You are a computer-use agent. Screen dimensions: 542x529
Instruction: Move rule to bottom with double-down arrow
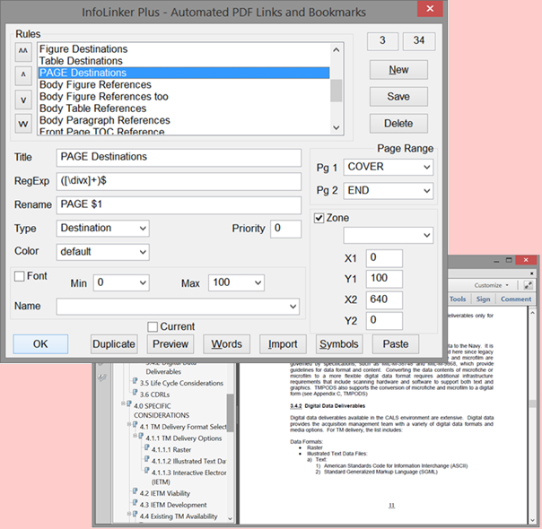click(23, 123)
